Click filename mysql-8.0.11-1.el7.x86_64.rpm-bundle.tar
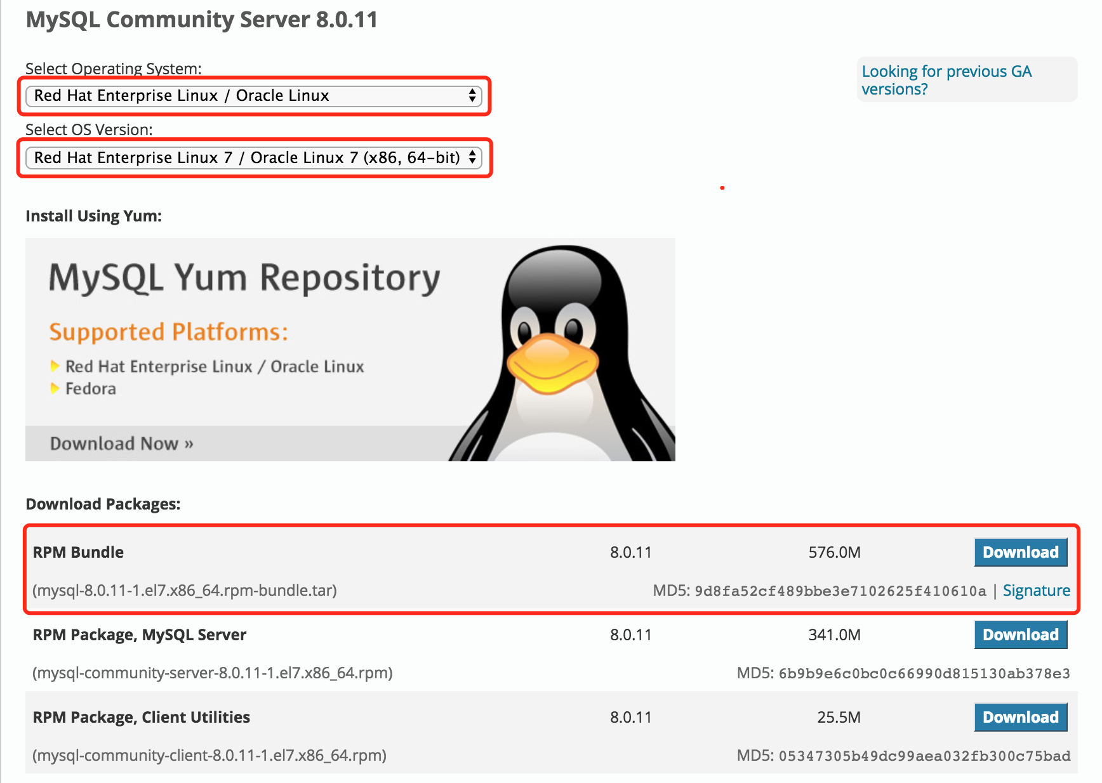 [185, 591]
